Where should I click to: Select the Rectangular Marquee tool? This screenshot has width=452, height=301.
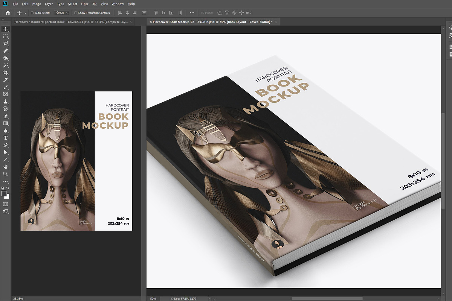6,36
